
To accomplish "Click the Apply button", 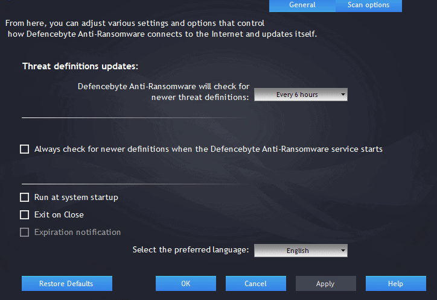I will (325, 283).
